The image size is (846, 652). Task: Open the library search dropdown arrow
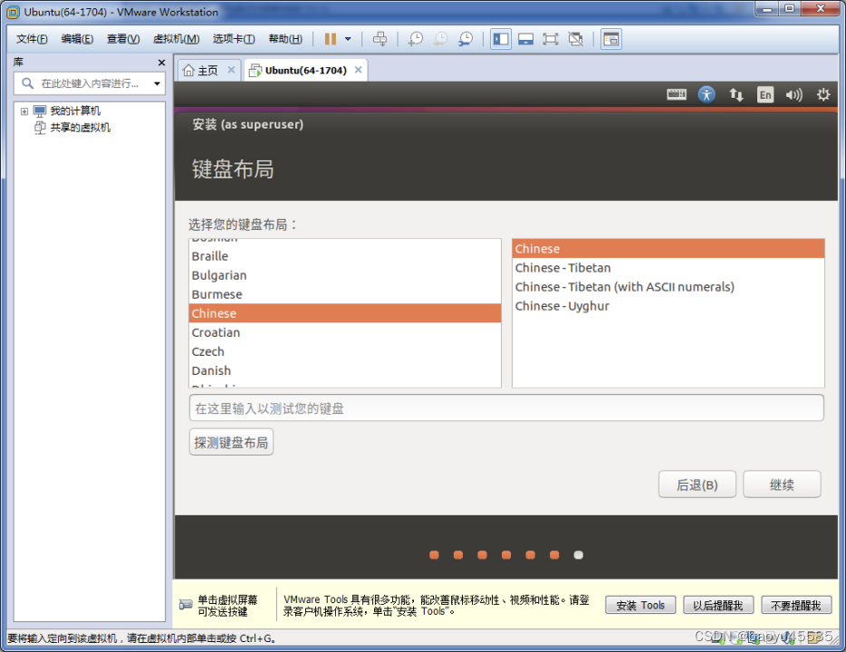(157, 83)
